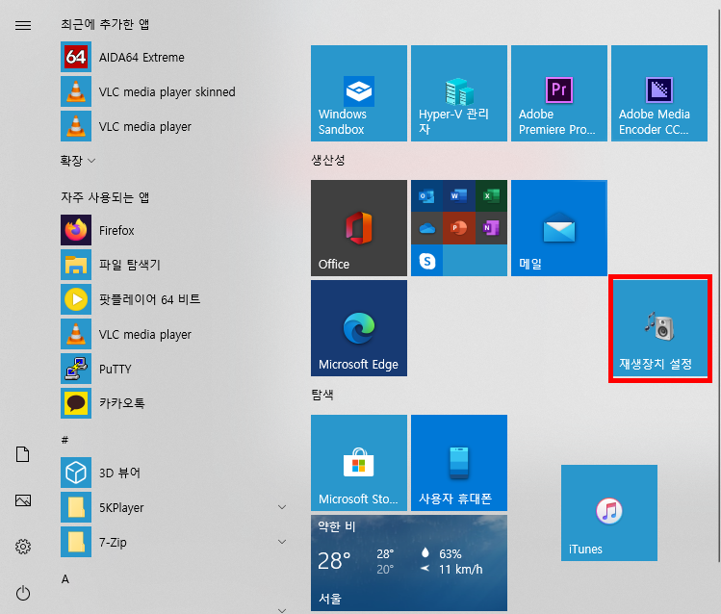Open Documents from the left rail
Image resolution: width=721 pixels, height=614 pixels.
point(23,454)
